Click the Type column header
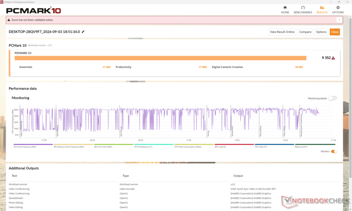This screenshot has width=352, height=211. (126, 176)
